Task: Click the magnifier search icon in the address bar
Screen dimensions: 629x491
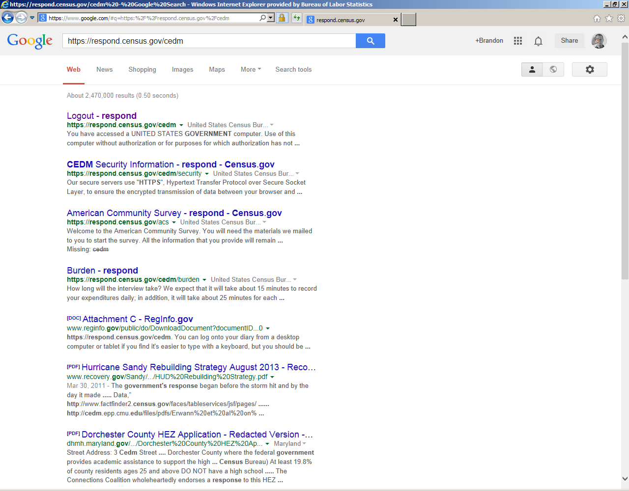Action: point(263,18)
